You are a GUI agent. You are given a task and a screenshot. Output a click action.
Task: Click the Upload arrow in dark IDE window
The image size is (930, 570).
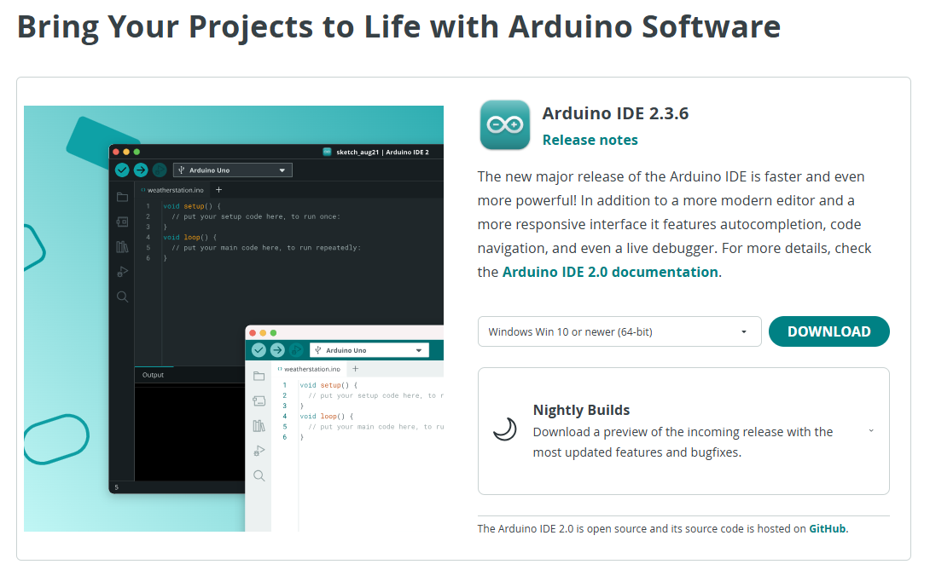[x=141, y=170]
